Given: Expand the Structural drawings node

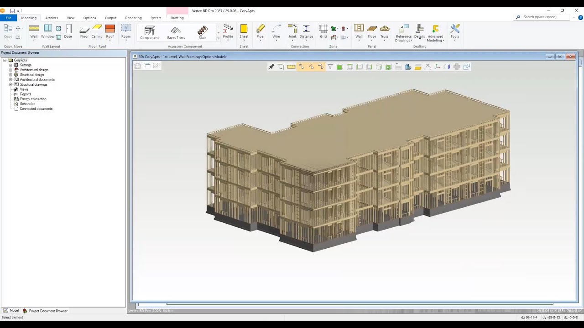Looking at the screenshot, I should pos(10,84).
